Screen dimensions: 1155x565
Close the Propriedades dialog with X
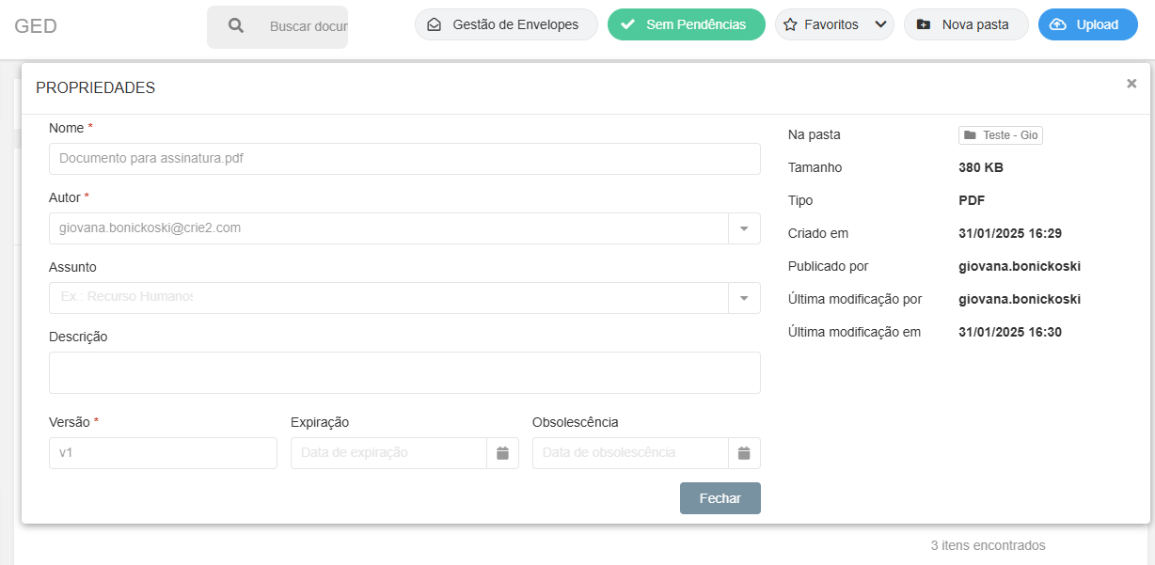click(1131, 84)
